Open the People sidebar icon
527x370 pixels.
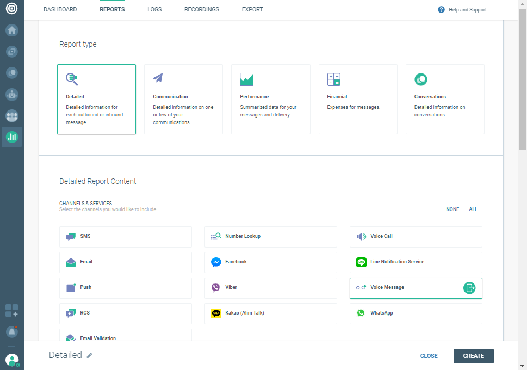coord(12,115)
